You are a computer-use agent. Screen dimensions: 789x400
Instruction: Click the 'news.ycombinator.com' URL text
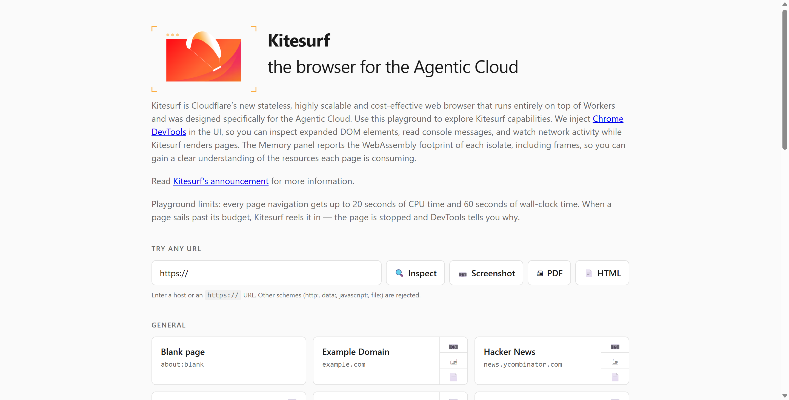point(523,364)
